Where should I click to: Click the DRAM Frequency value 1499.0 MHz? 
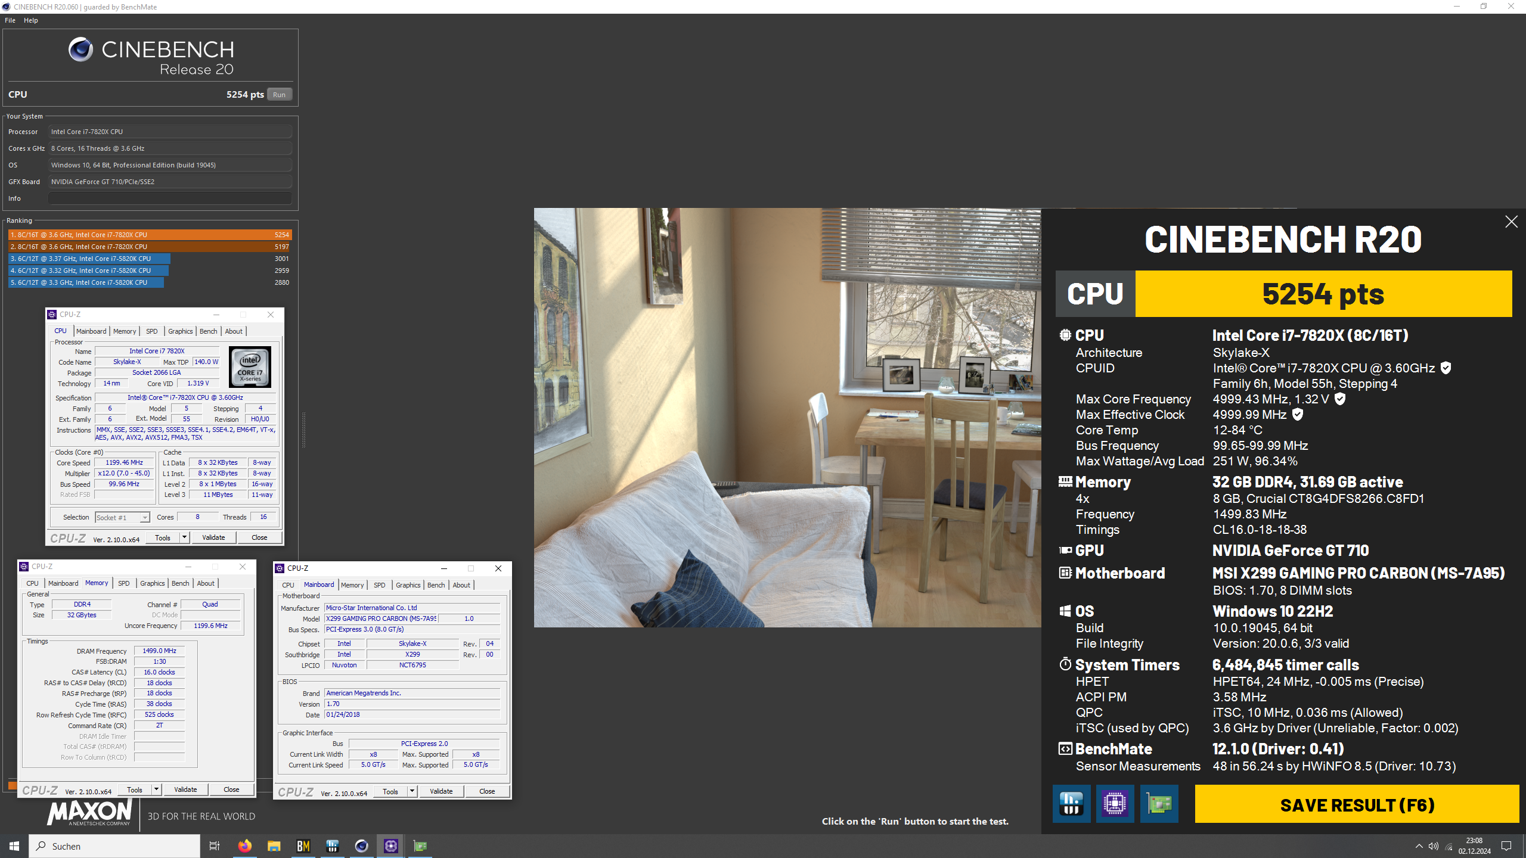[159, 651]
